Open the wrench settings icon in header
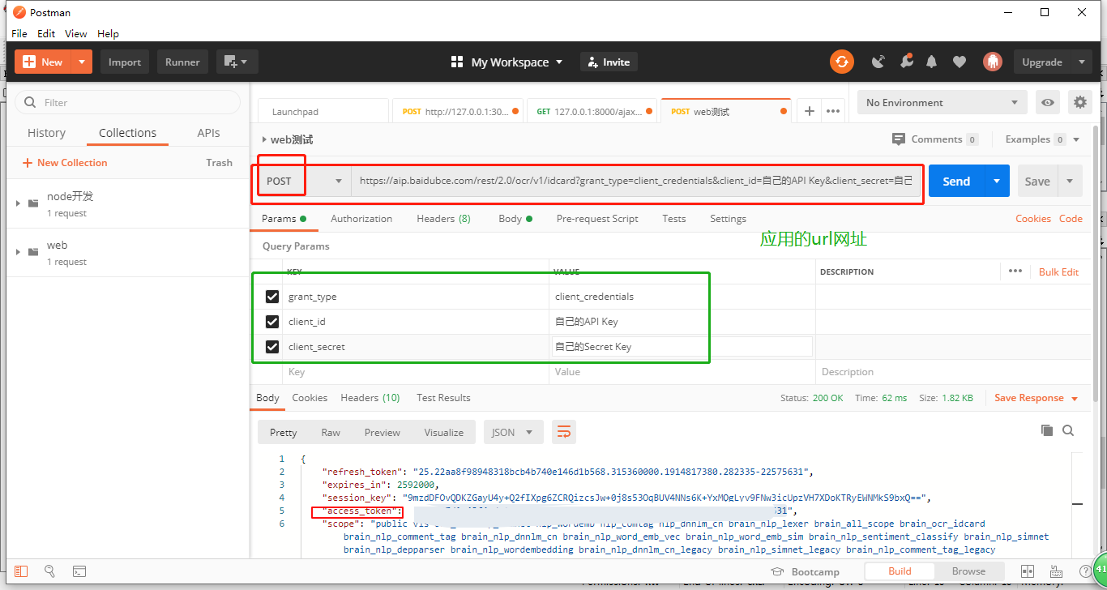 (x=906, y=62)
